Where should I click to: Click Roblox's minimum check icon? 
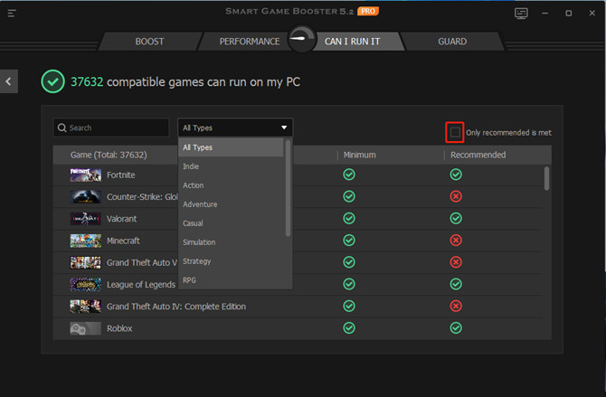tap(349, 327)
